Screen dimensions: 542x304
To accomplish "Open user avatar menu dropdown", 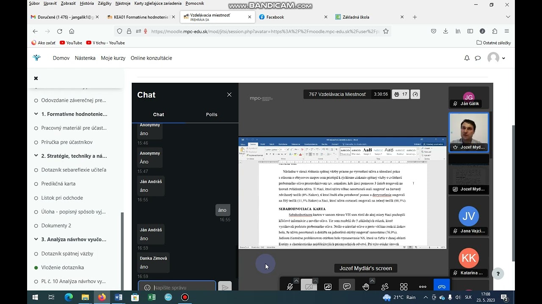I will click(x=496, y=58).
